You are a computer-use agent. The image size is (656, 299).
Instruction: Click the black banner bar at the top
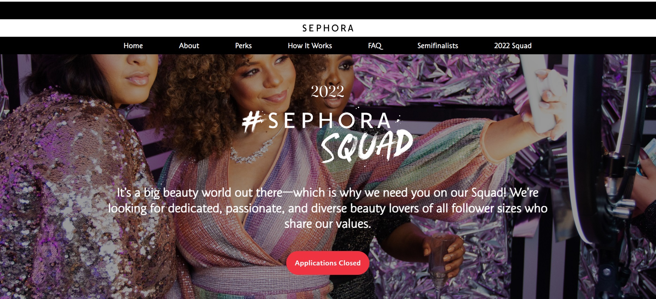pos(328,11)
